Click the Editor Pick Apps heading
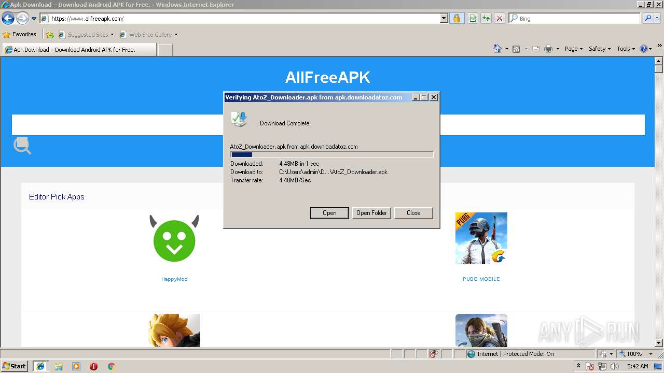The image size is (664, 373). (57, 197)
